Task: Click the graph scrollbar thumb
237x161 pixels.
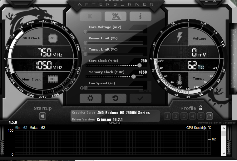Action: click(224, 134)
